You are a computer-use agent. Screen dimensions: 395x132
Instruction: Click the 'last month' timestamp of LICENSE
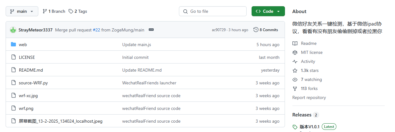(x=269, y=57)
